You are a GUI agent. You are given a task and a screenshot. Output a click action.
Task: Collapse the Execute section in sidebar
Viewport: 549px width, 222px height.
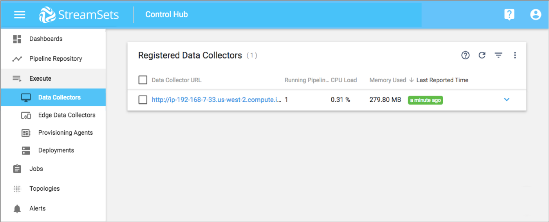[40, 78]
